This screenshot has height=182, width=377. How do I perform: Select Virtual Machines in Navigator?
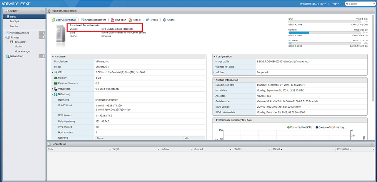coord(20,33)
